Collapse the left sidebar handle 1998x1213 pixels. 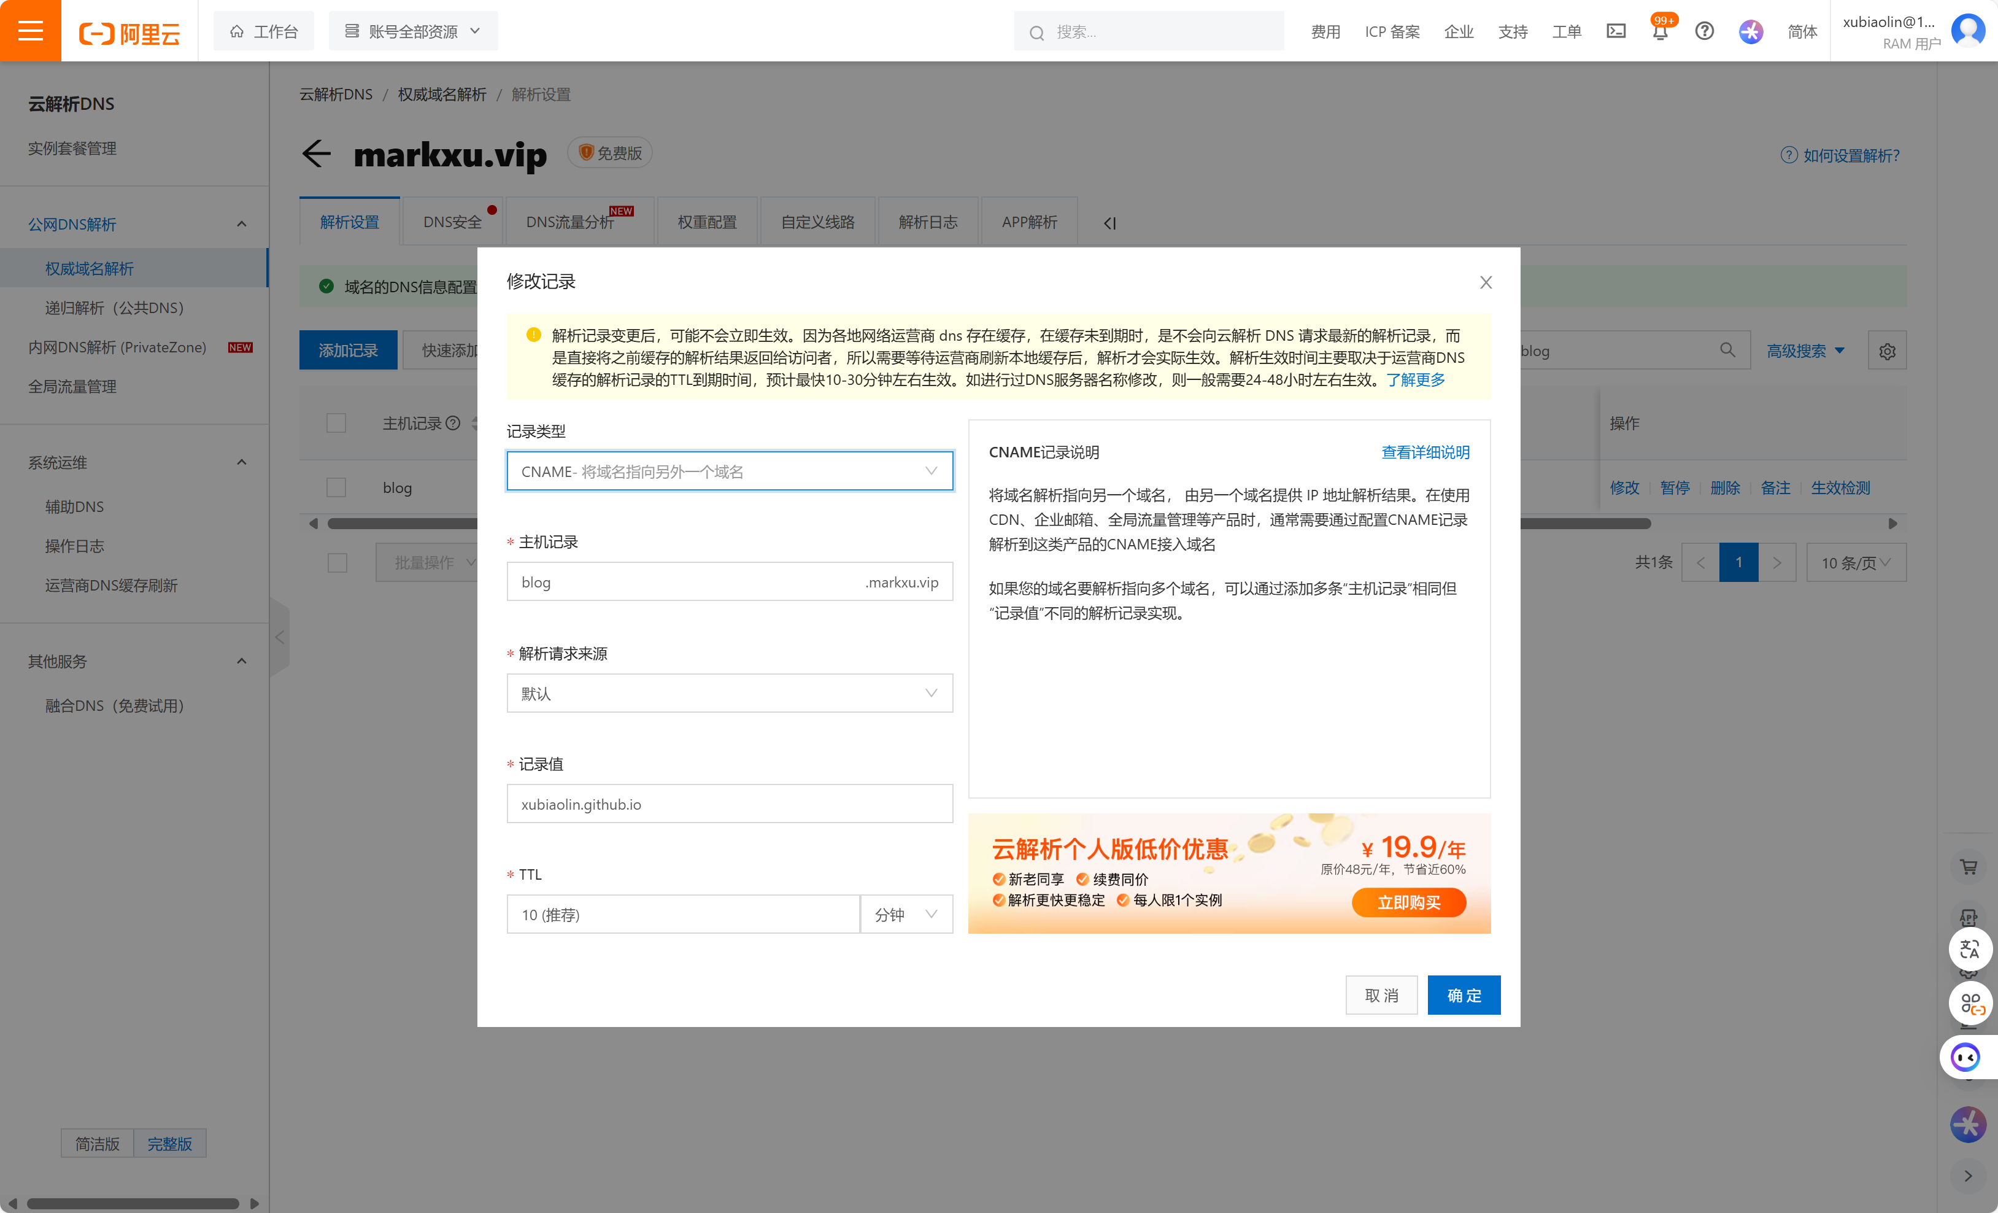coord(279,637)
